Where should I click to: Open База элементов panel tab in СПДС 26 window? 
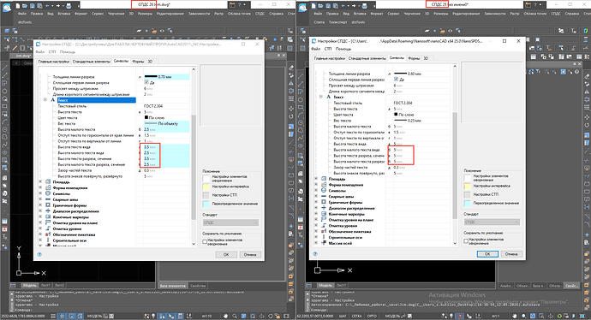[173, 286]
